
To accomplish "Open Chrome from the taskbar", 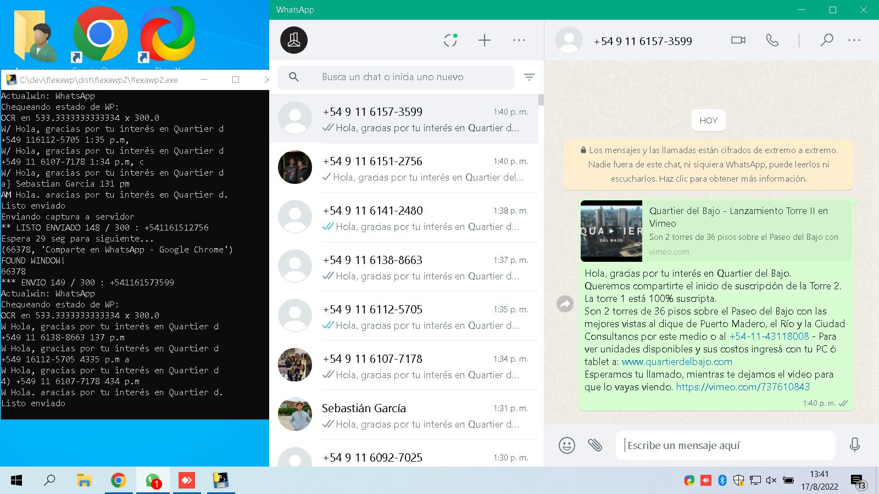I will (x=118, y=481).
